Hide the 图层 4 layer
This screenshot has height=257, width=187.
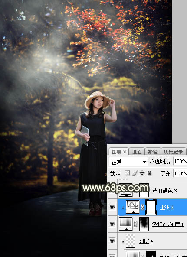(112, 241)
